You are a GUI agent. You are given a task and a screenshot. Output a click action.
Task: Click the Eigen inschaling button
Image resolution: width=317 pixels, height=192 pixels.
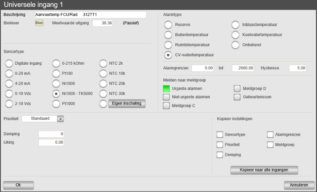(127, 103)
